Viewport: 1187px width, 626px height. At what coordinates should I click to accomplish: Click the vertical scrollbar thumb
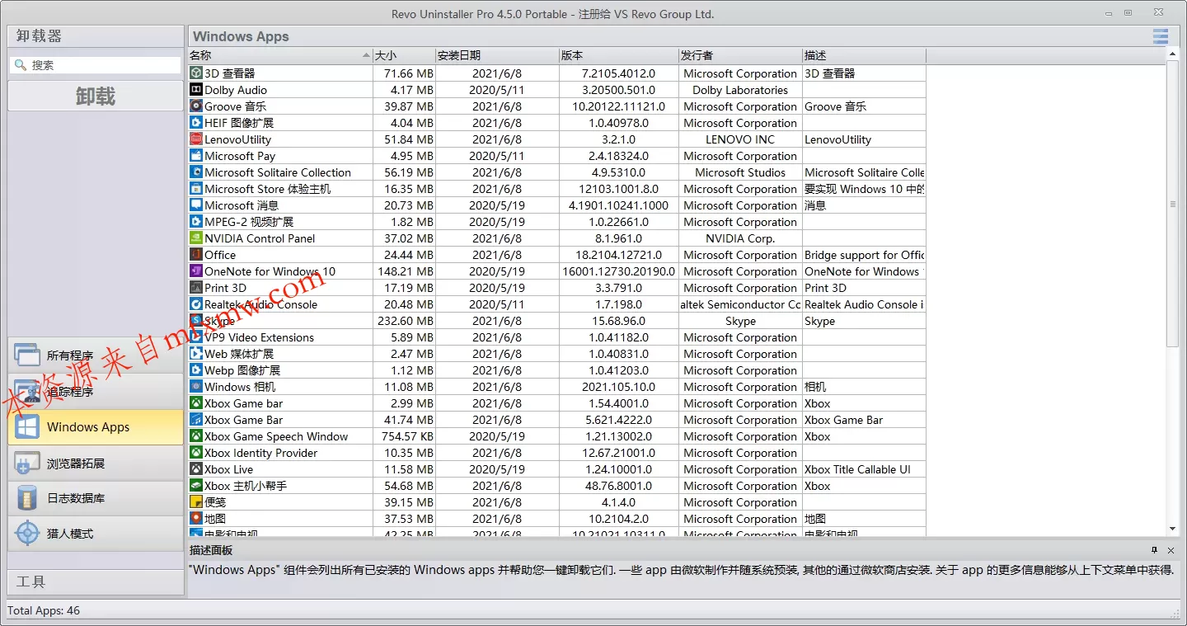tap(1173, 204)
